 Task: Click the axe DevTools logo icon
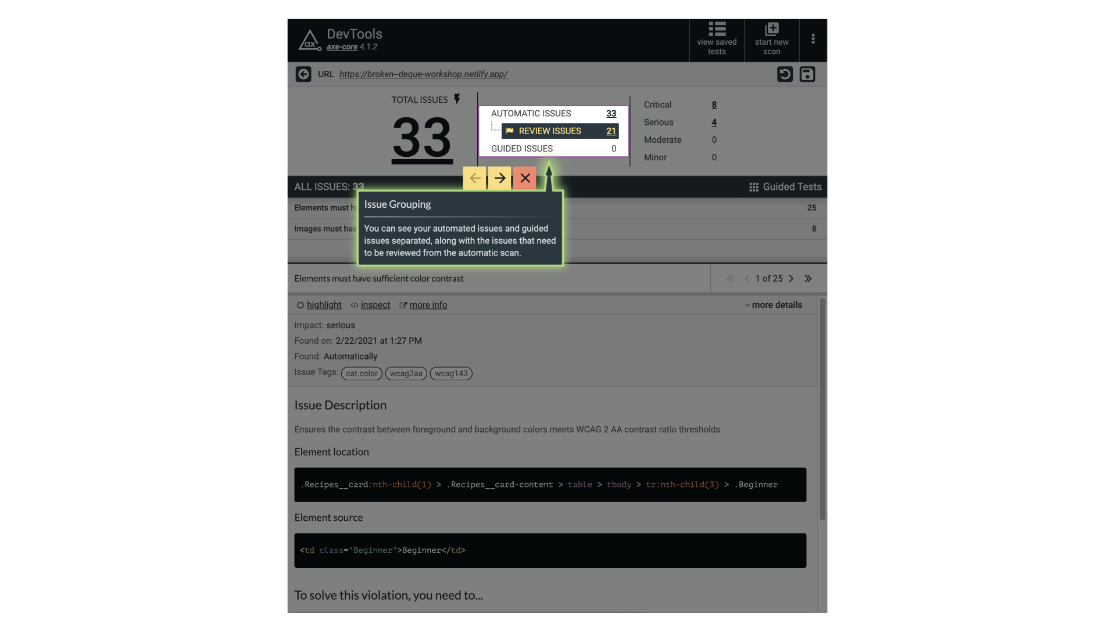coord(309,39)
